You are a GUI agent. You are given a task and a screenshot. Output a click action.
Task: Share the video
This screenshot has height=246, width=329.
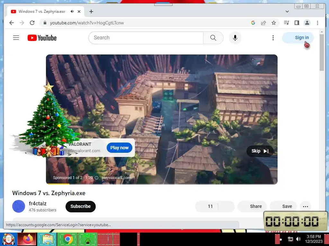pyautogui.click(x=252, y=207)
